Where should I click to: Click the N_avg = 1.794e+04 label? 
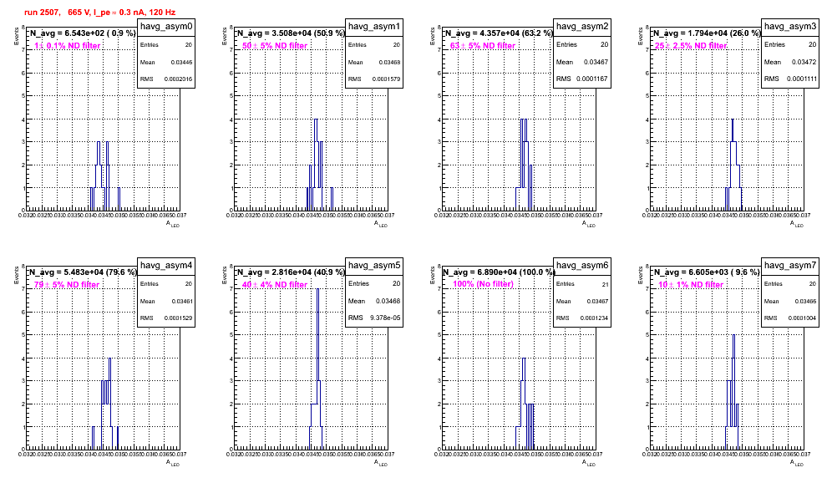coord(706,33)
